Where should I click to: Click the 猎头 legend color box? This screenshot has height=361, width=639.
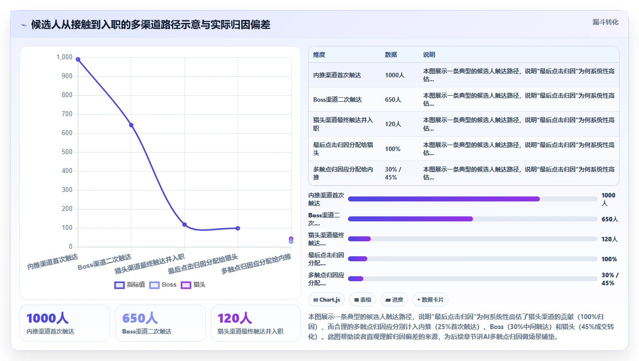coord(186,285)
